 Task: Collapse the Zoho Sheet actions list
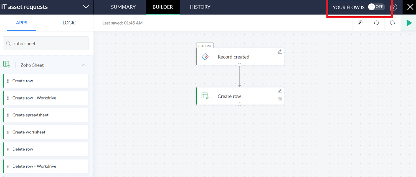coord(84,65)
